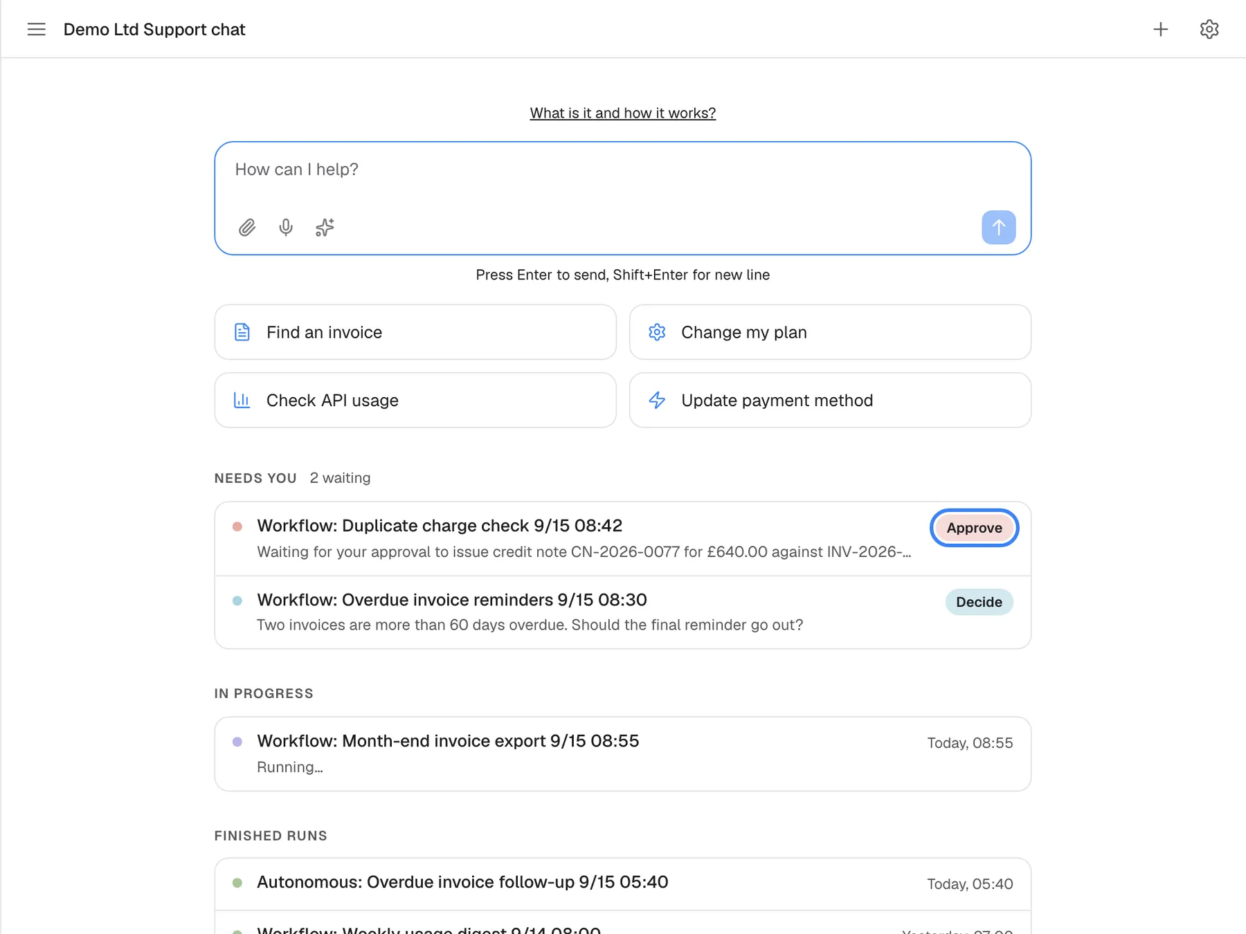Click Decide on Overdue invoice reminders

coord(979,602)
